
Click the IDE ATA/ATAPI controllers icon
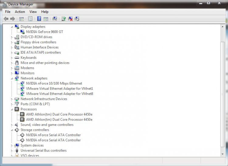click(17, 53)
